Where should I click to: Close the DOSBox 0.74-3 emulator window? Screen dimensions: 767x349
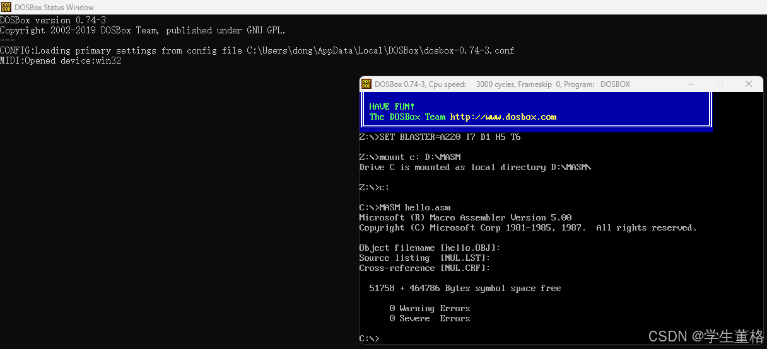749,84
